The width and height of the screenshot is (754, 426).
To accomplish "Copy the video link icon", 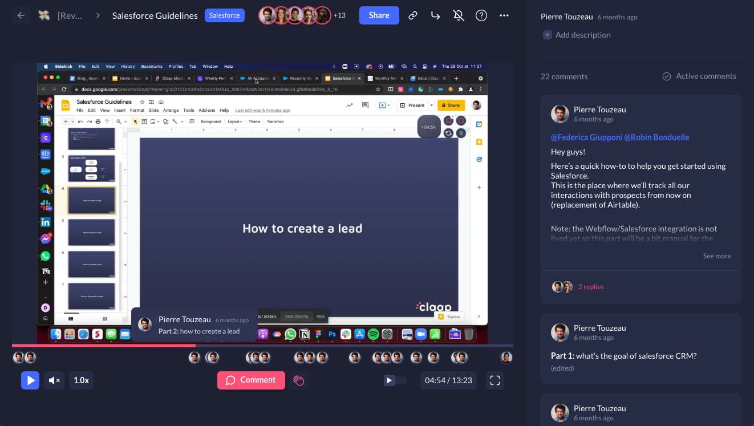I will click(x=413, y=15).
